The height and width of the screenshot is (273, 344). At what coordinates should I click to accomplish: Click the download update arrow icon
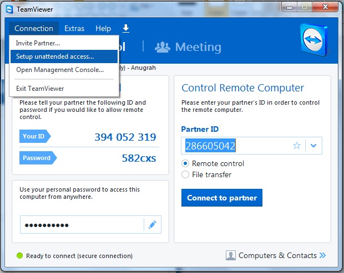pyautogui.click(x=126, y=28)
